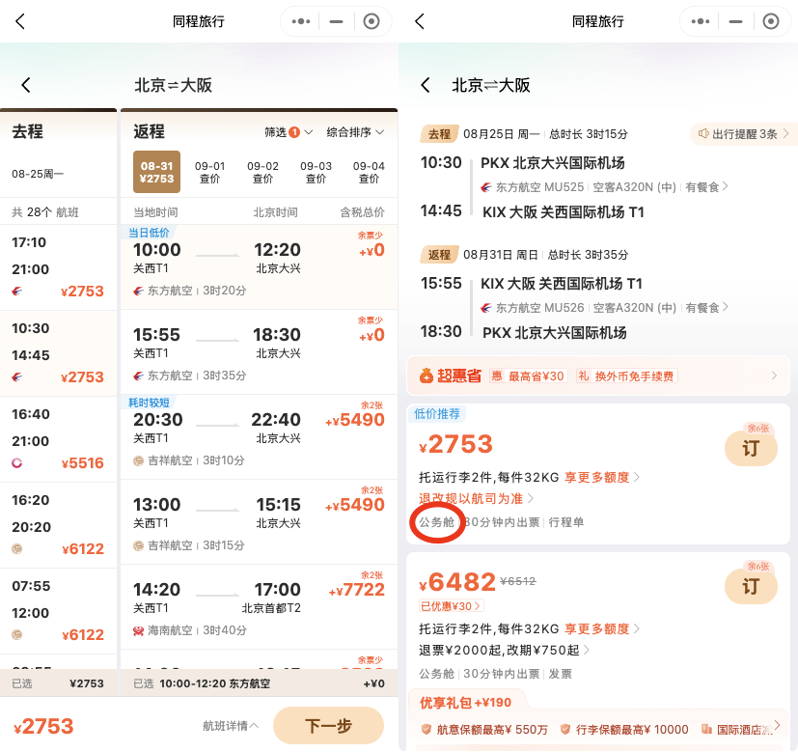Select the 17:10–21:00 outbound flight ¥2753
This screenshot has height=752, width=798.
[x=59, y=266]
